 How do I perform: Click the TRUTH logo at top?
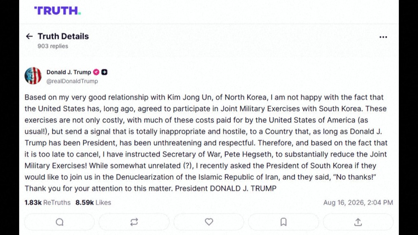57,11
